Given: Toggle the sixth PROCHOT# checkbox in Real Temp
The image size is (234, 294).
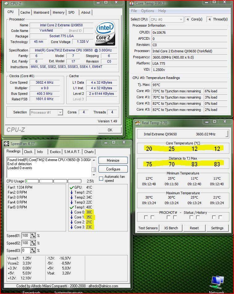Looking at the screenshot, I should click(x=198, y=217).
